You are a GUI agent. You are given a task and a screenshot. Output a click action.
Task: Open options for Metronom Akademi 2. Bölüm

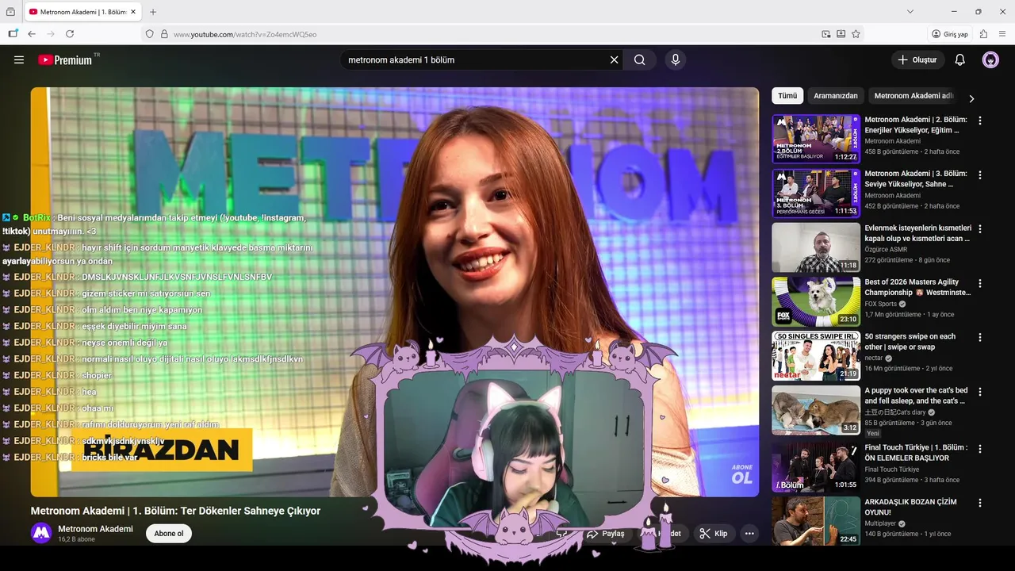[x=980, y=121]
